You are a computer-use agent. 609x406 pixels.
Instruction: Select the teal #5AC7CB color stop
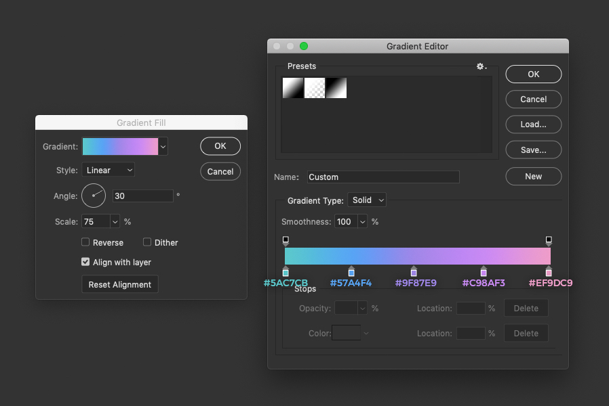pyautogui.click(x=286, y=271)
